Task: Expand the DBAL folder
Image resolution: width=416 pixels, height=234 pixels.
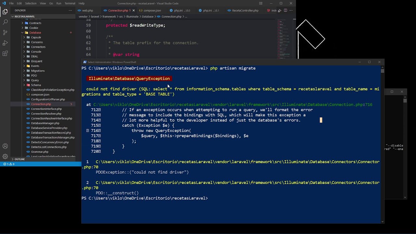Action: [x=34, y=57]
